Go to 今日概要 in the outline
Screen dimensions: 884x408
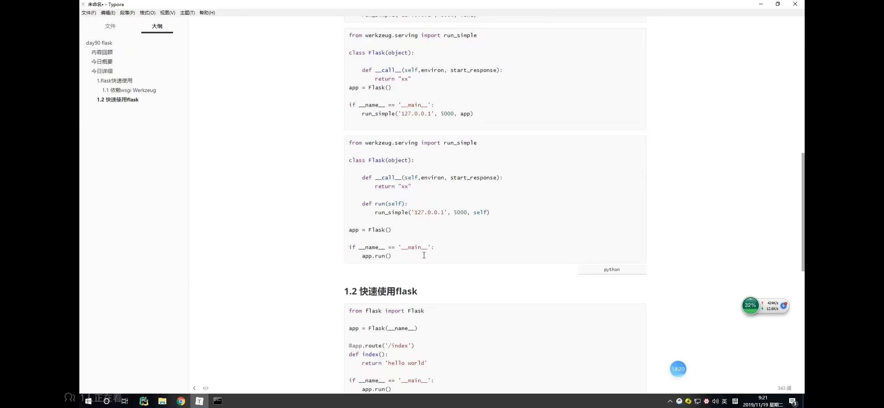point(102,62)
